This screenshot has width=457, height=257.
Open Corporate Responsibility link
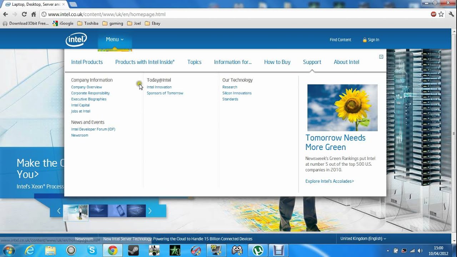point(90,93)
